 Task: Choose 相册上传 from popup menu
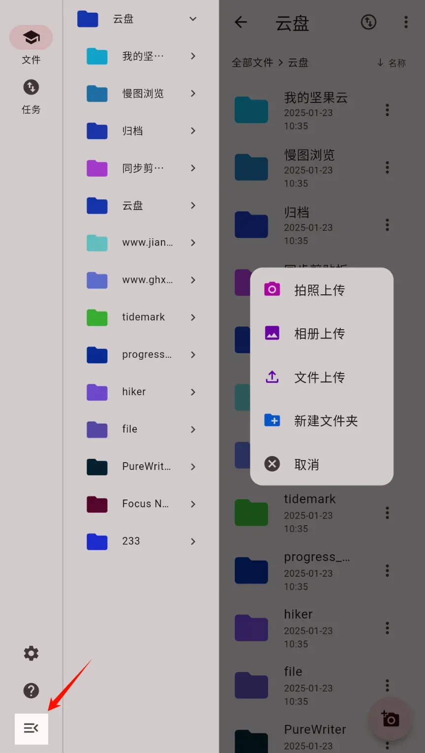(322, 333)
